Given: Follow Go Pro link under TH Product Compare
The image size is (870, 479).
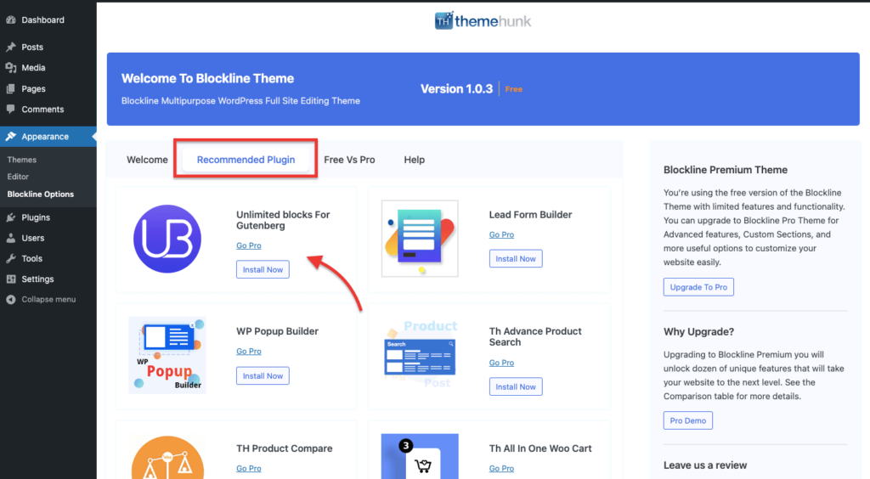Looking at the screenshot, I should [249, 469].
